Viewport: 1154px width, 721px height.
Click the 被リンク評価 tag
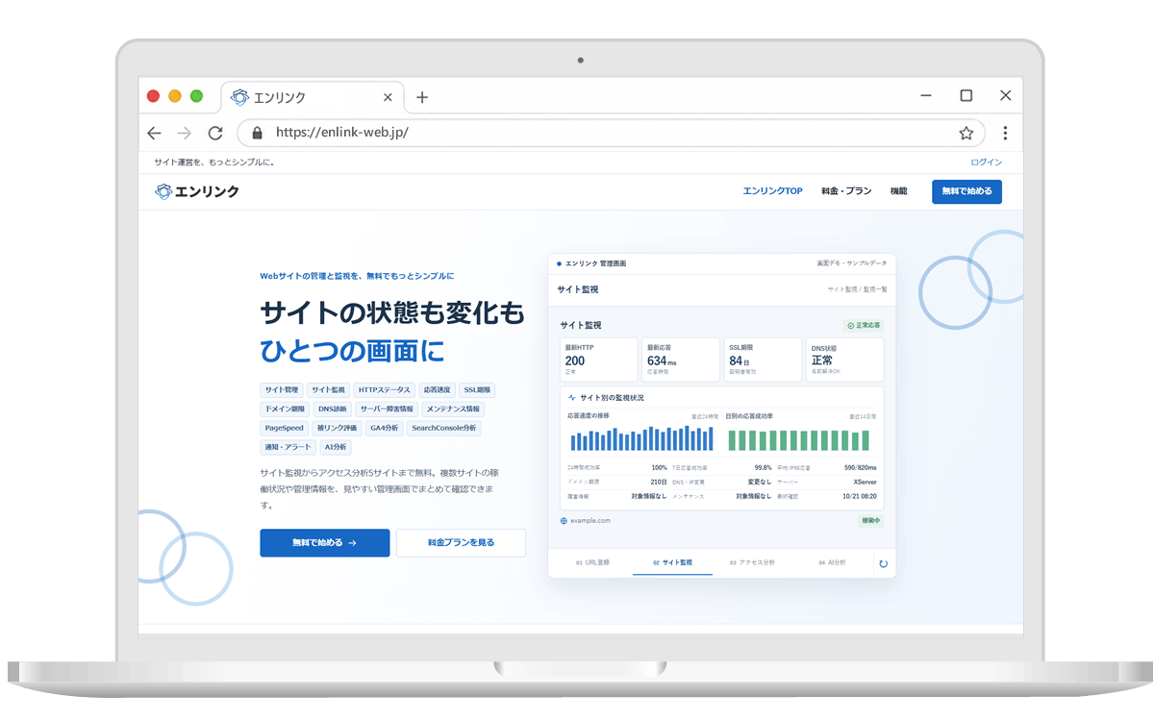(337, 428)
